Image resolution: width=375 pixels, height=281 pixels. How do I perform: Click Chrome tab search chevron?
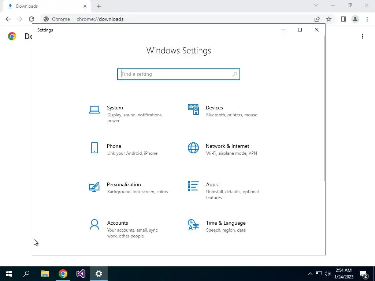click(x=316, y=5)
